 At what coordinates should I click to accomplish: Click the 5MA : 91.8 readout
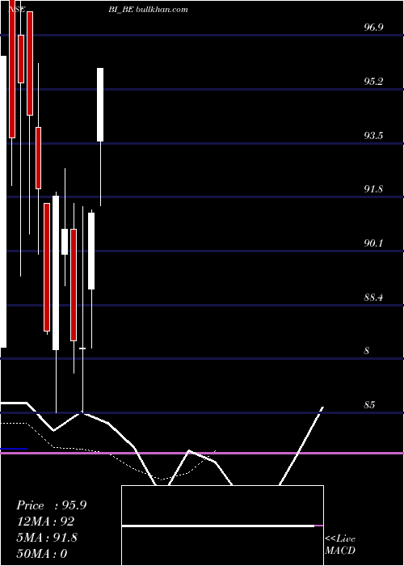pos(47,538)
